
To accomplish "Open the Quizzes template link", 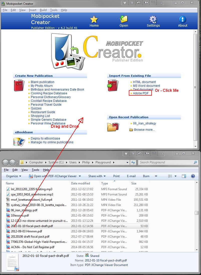I will coord(36,108).
